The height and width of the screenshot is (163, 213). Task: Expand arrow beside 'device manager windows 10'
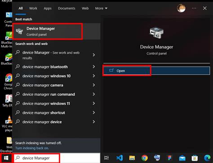(x=94, y=76)
